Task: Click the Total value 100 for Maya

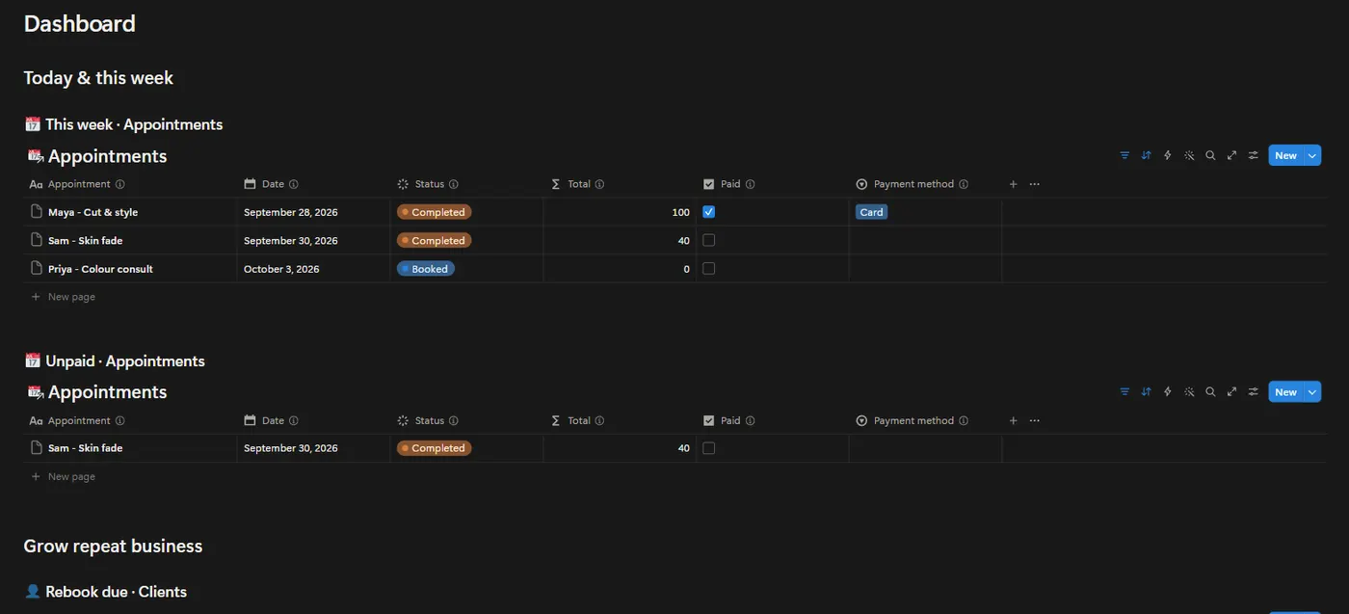Action: coord(681,212)
